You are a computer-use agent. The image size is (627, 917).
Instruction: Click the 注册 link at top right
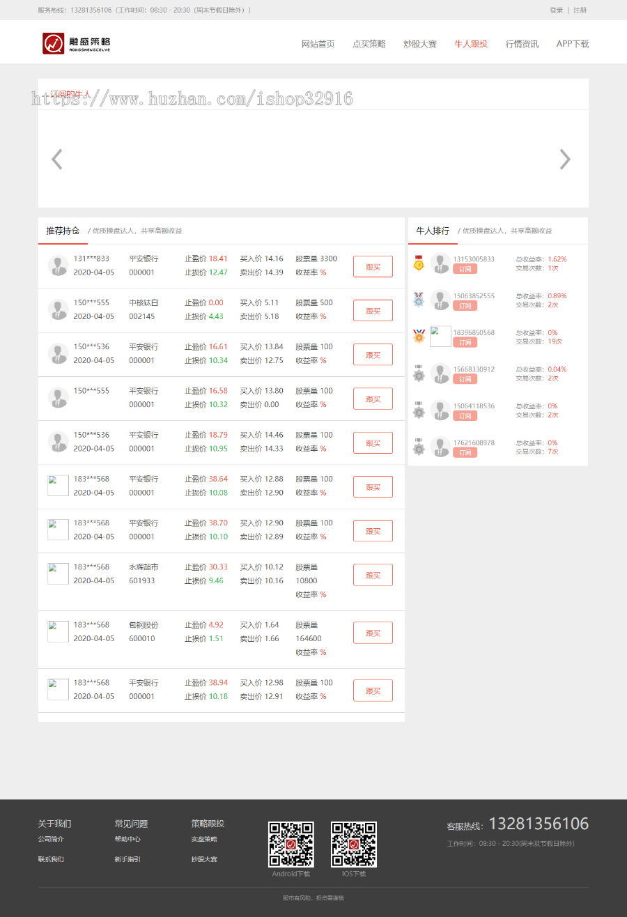pos(580,10)
